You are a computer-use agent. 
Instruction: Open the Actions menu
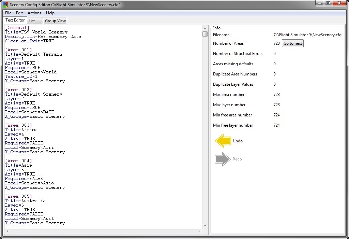34,13
